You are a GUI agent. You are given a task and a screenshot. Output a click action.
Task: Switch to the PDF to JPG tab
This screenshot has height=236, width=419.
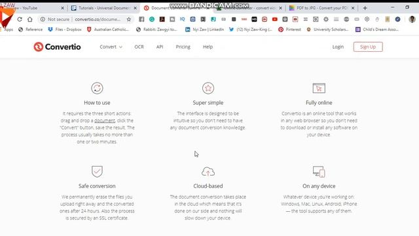coord(321,8)
